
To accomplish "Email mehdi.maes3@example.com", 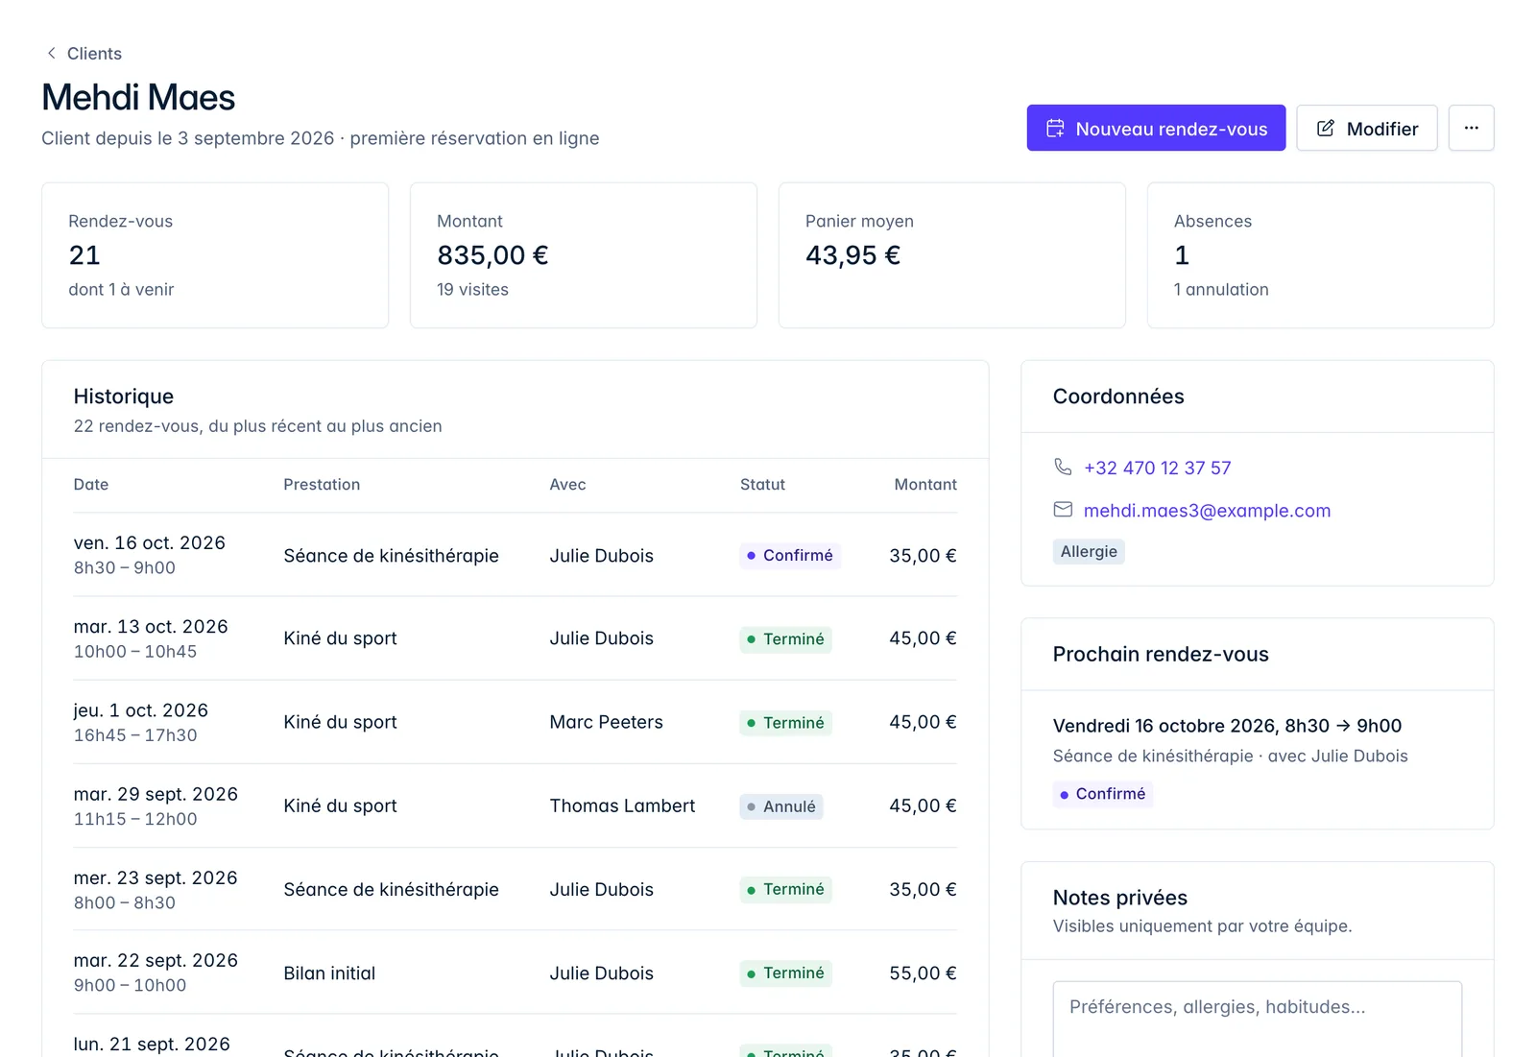I will coord(1207,511).
